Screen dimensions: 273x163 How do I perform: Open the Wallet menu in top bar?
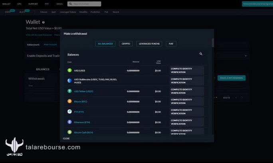coord(6,4)
